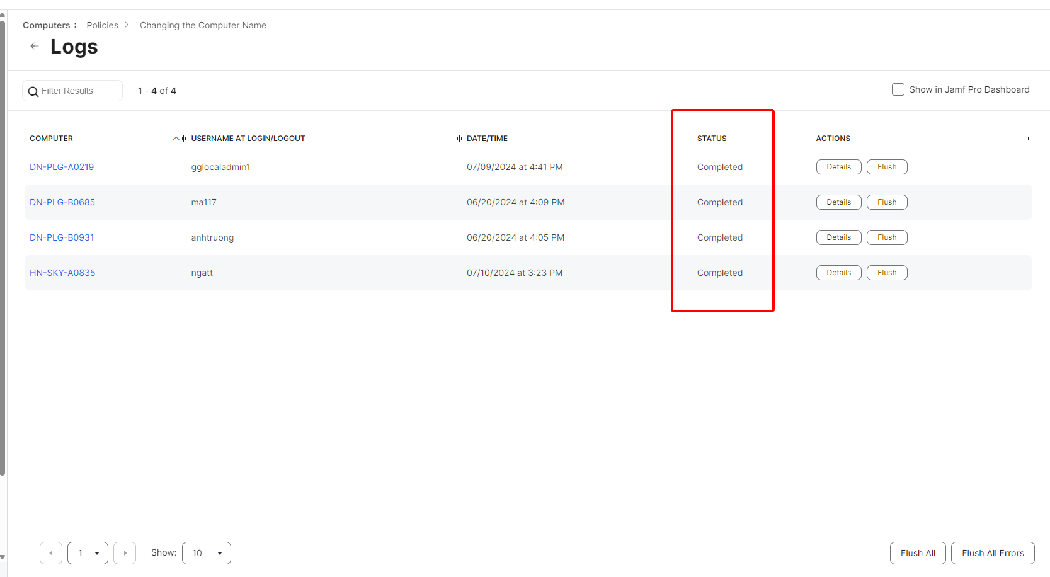The height and width of the screenshot is (577, 1050).
Task: Open computer DN-PLG-A0219 link
Action: (x=62, y=167)
